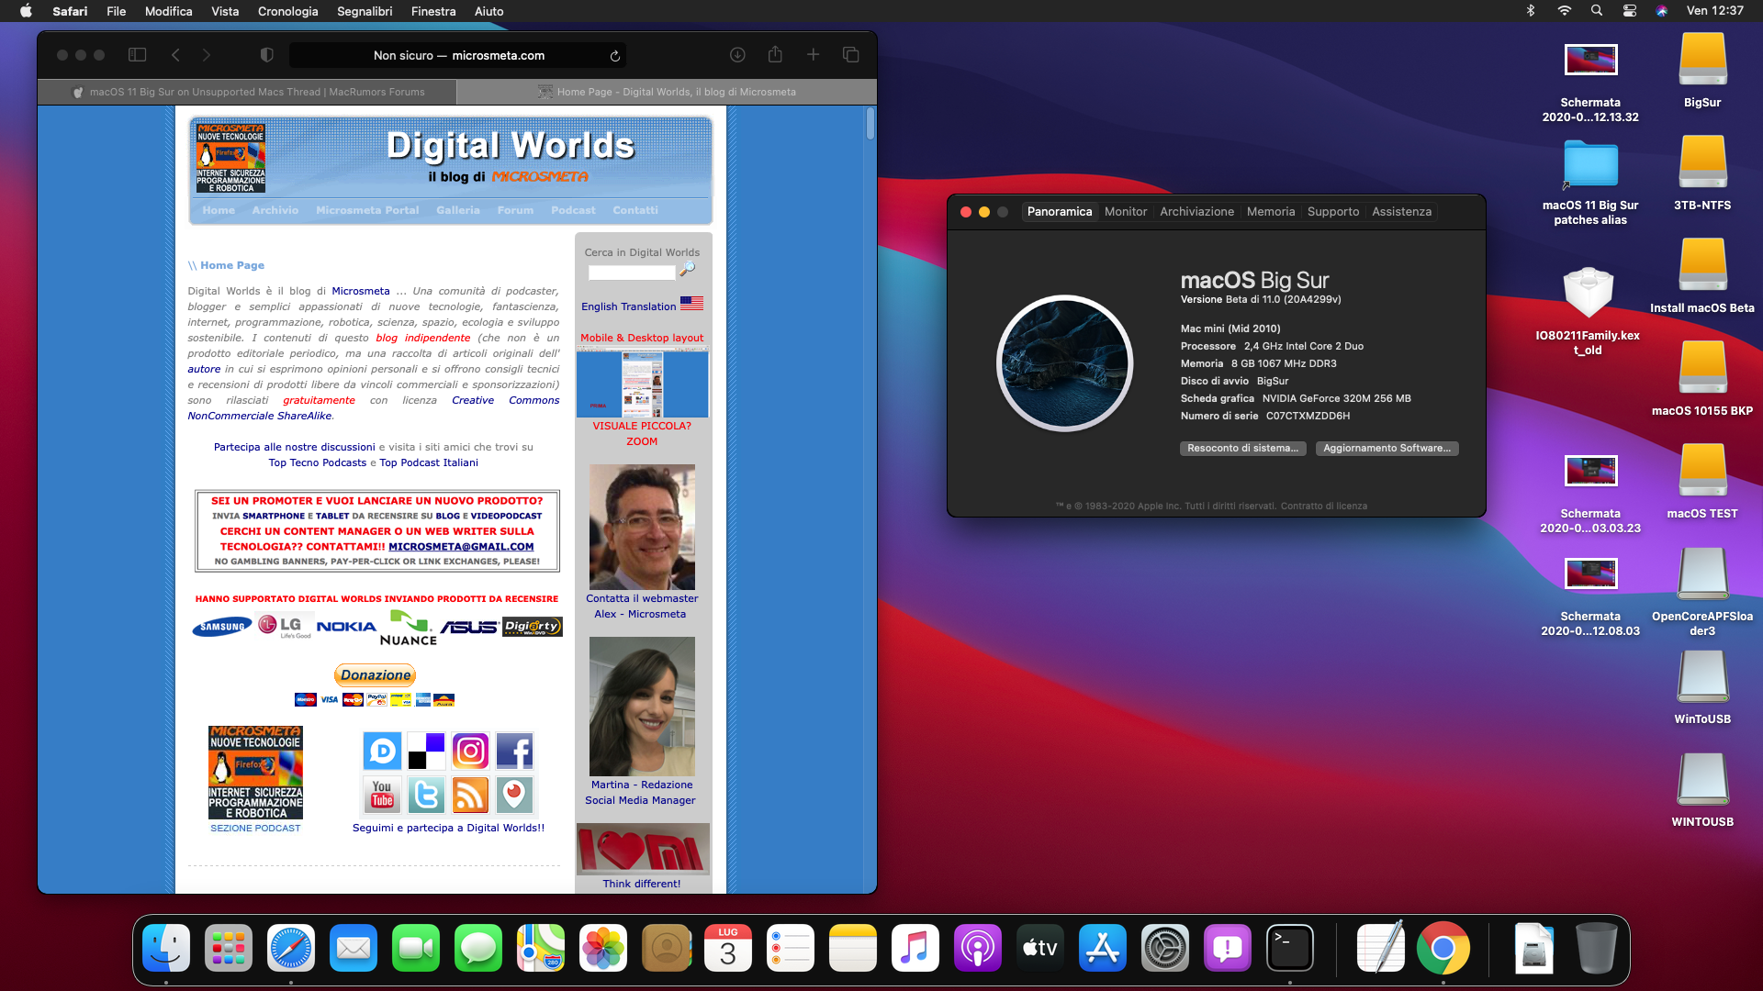The image size is (1763, 991).
Task: Switch to the Archiviazione tab
Action: pos(1196,211)
